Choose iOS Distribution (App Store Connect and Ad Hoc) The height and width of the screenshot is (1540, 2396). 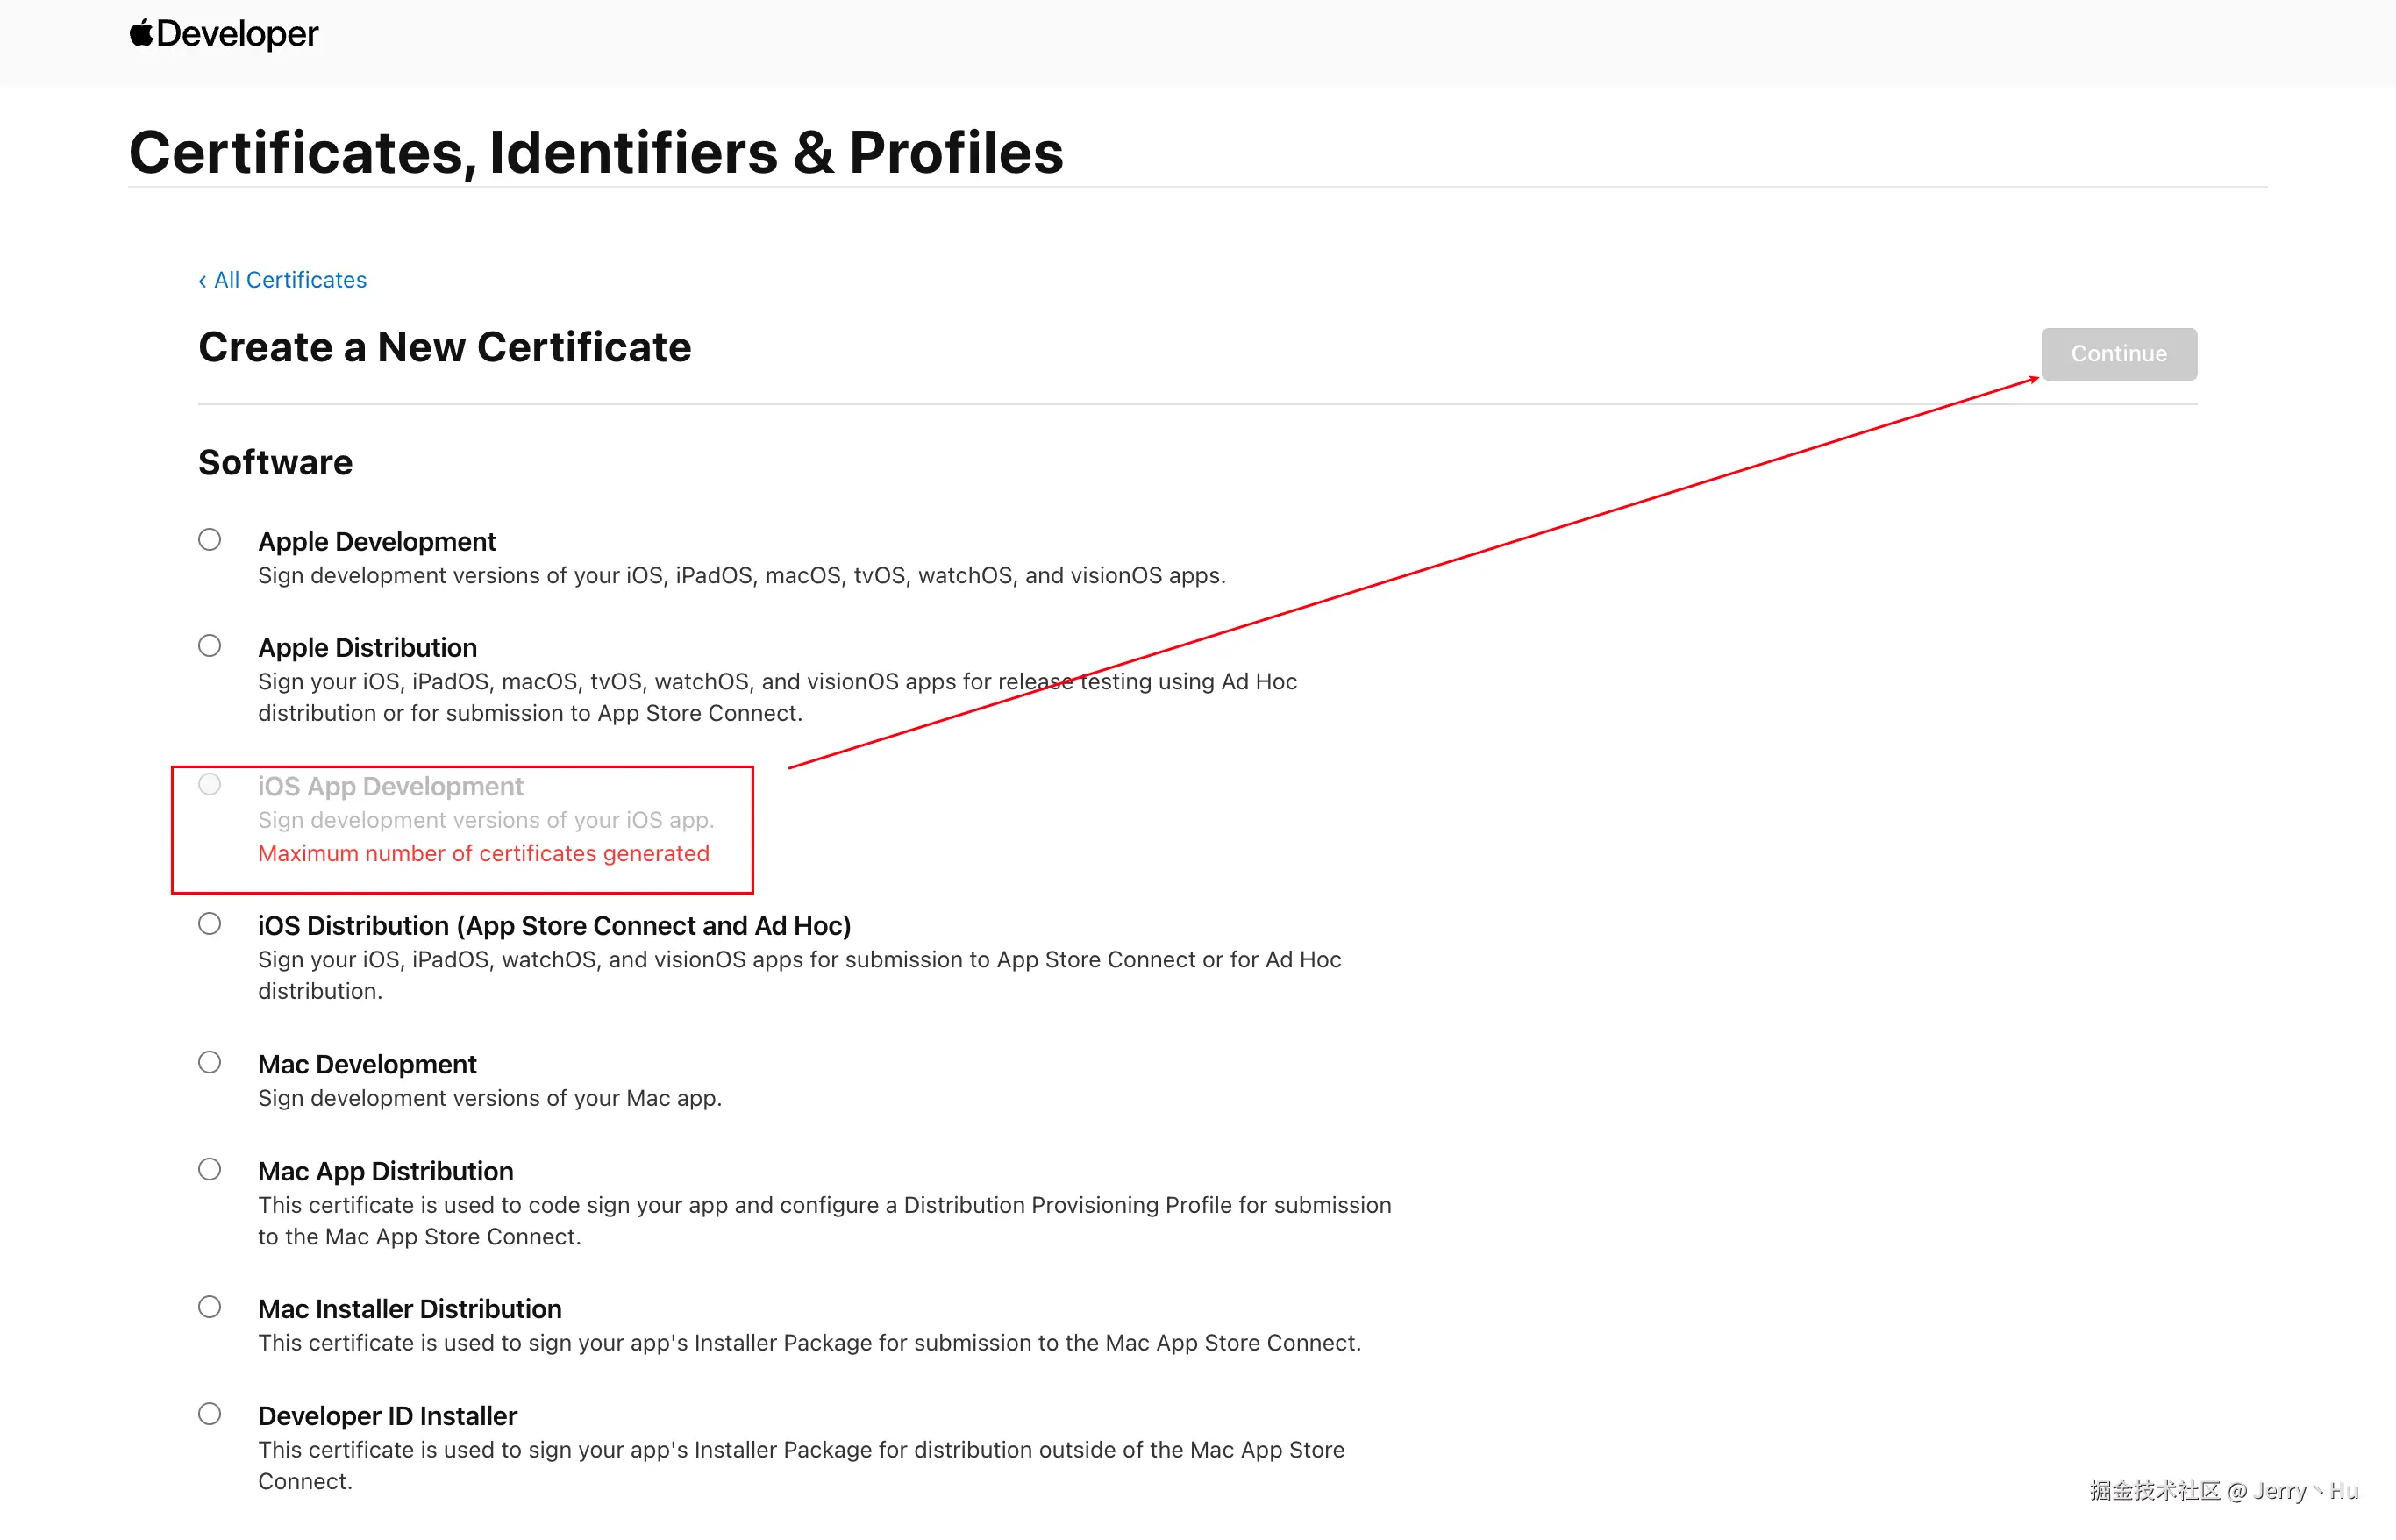click(209, 924)
